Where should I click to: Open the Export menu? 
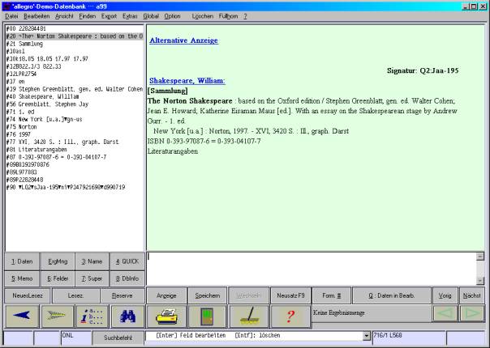(109, 16)
